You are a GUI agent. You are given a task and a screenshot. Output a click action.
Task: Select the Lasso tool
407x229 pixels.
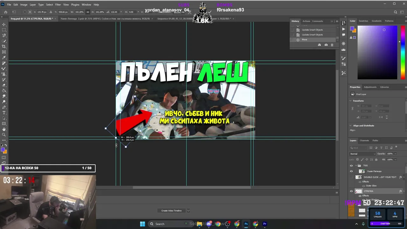[4, 35]
